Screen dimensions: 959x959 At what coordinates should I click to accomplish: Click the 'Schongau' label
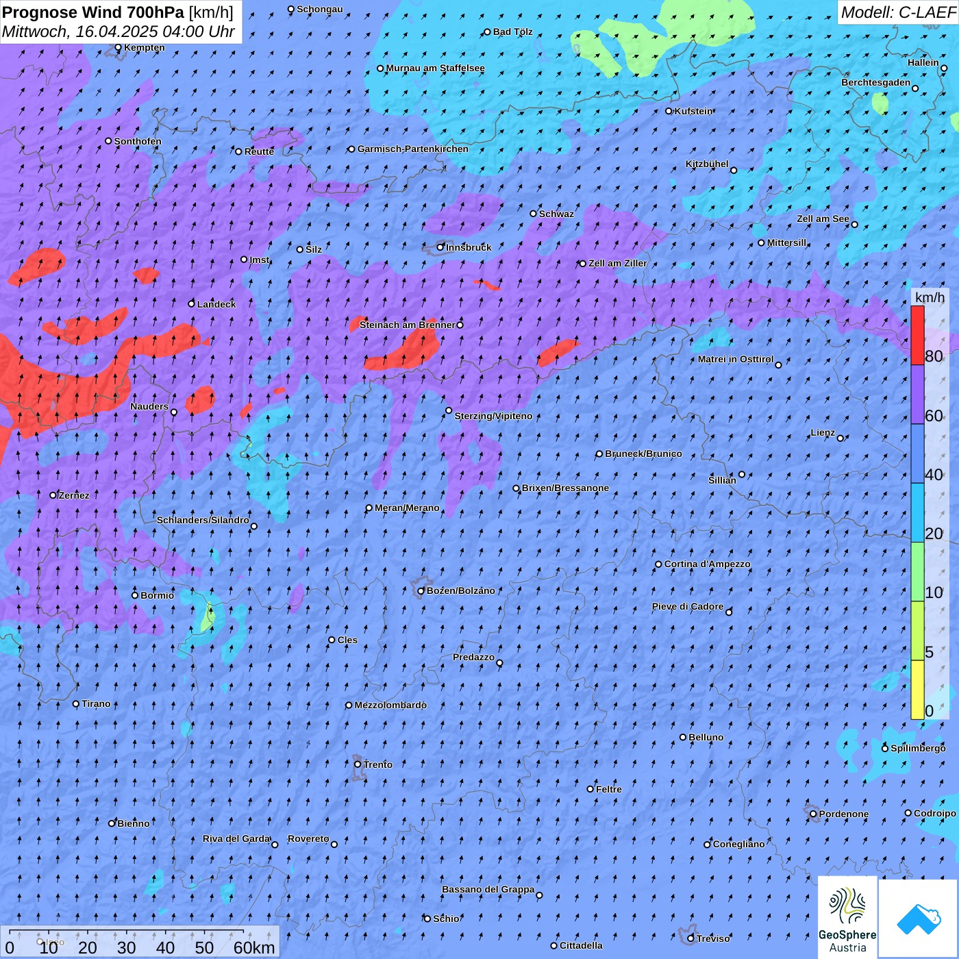[319, 9]
